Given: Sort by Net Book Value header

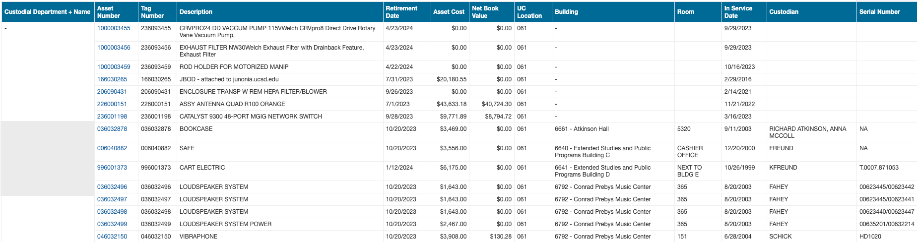Looking at the screenshot, I should (x=485, y=12).
